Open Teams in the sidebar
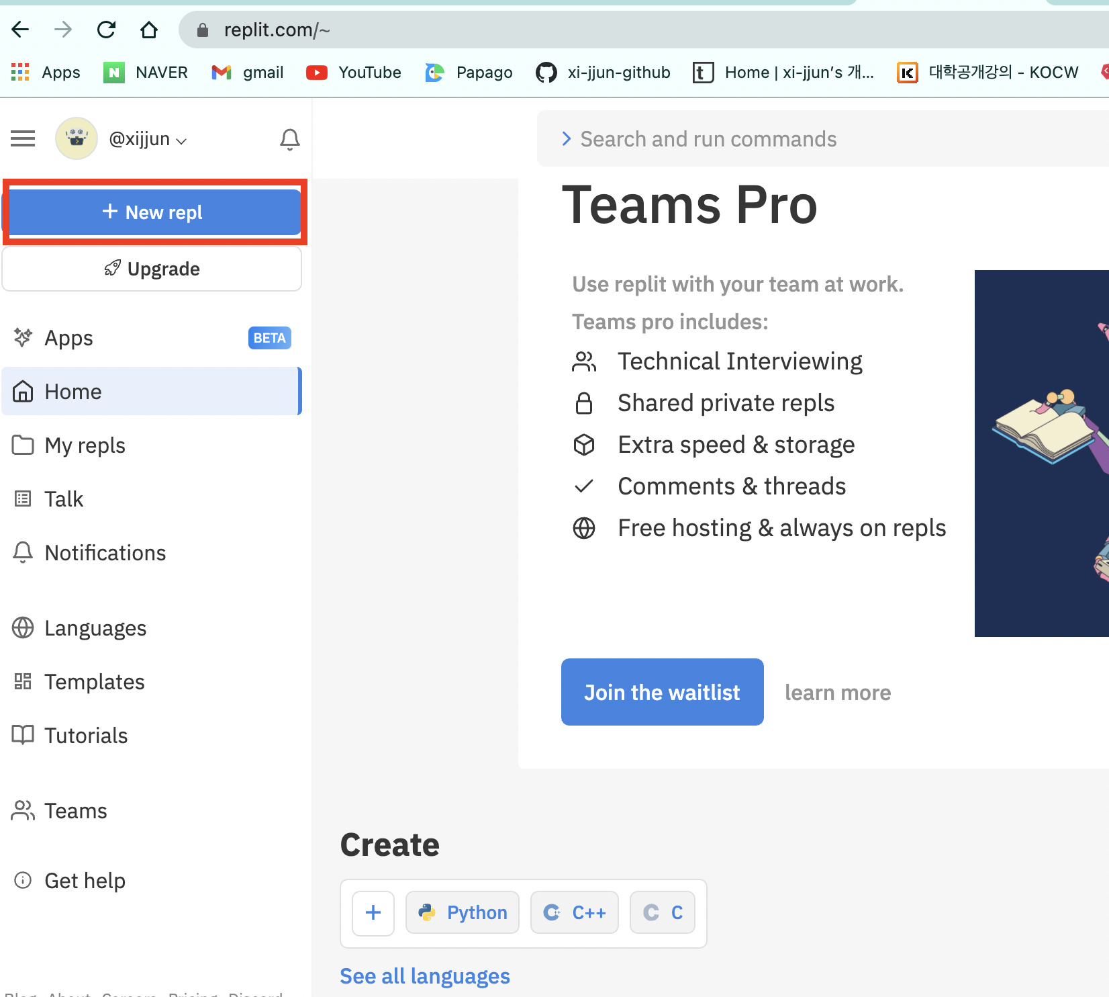Image resolution: width=1109 pixels, height=997 pixels. pyautogui.click(x=152, y=810)
